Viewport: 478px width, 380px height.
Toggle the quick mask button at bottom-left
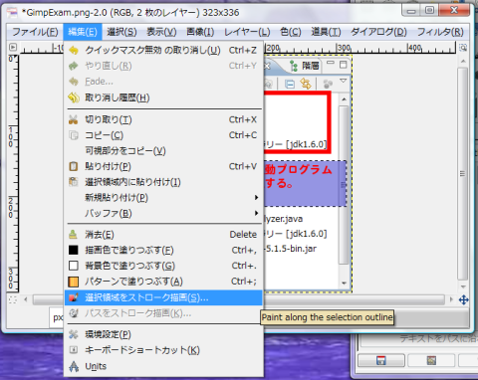coord(13,300)
